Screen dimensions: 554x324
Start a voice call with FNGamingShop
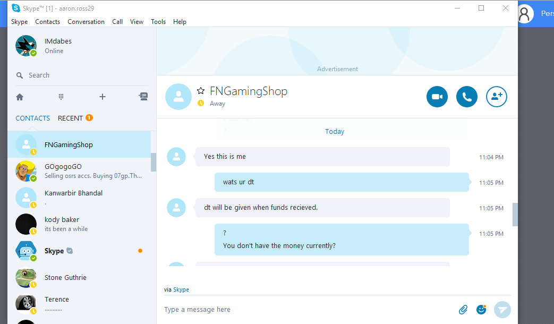pyautogui.click(x=466, y=97)
